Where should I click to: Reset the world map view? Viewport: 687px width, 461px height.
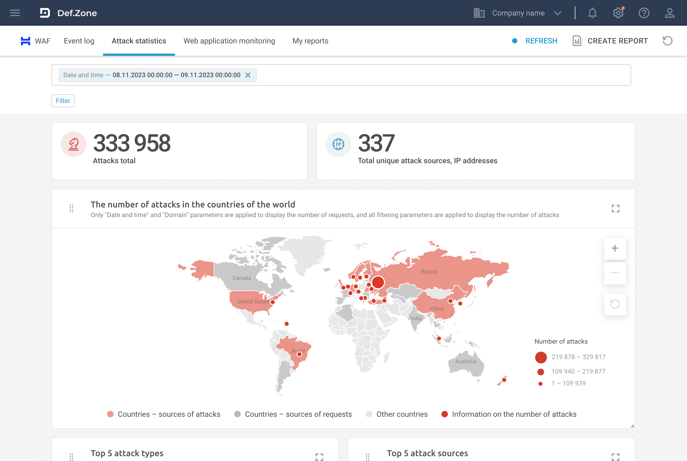615,304
